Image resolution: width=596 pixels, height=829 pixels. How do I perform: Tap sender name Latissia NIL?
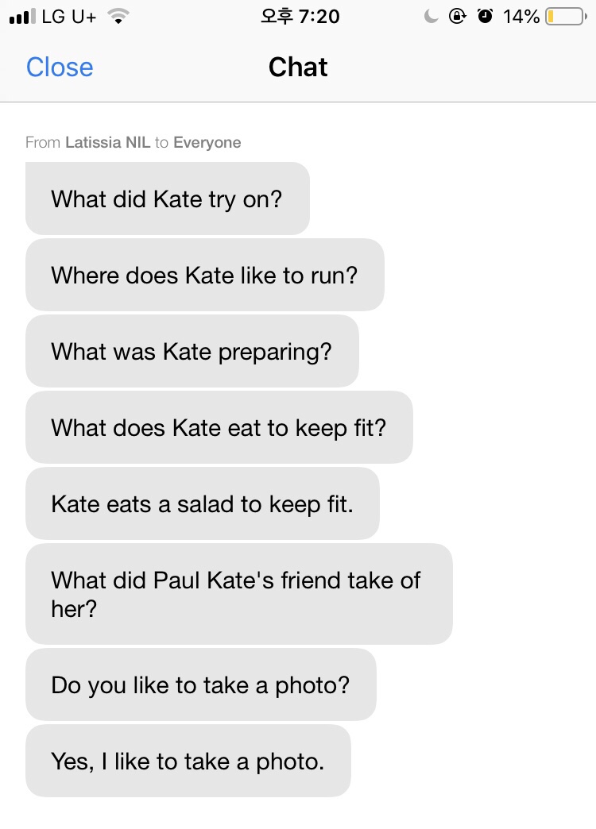pos(108,142)
